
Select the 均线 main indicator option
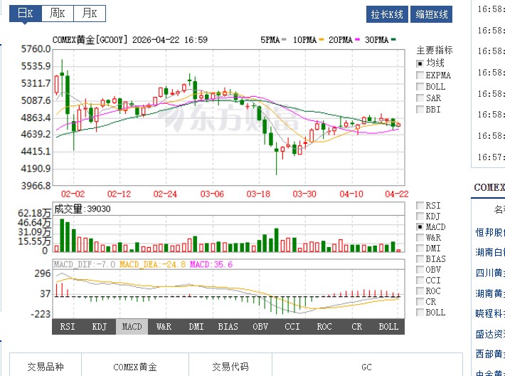click(420, 63)
